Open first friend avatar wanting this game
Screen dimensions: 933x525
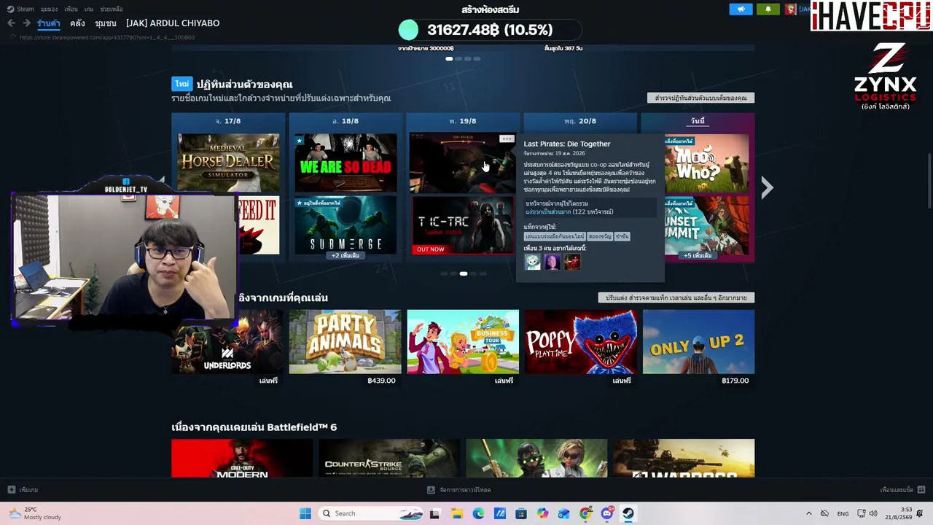(533, 262)
